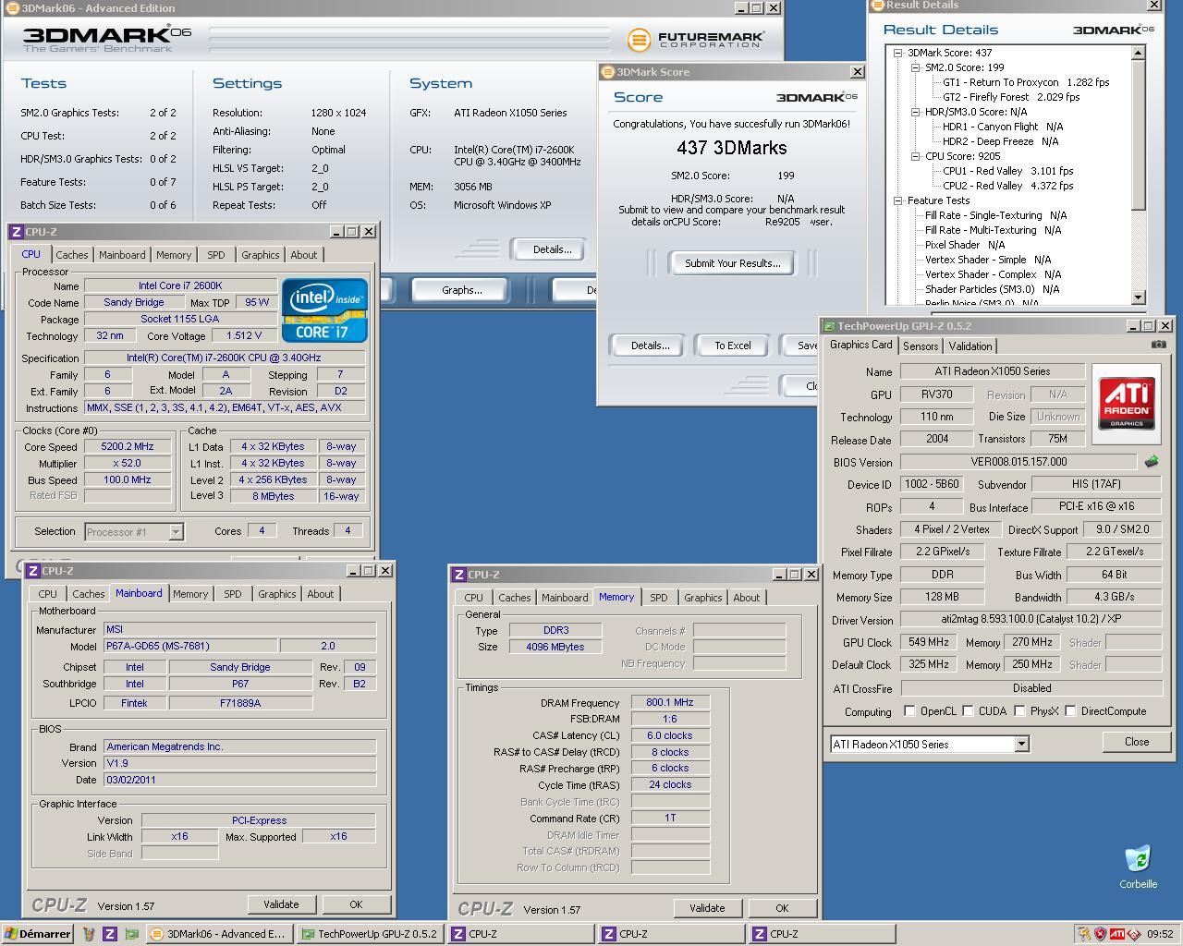Collapse the 3DMark Score: 437 tree node
The width and height of the screenshot is (1183, 946).
[897, 53]
